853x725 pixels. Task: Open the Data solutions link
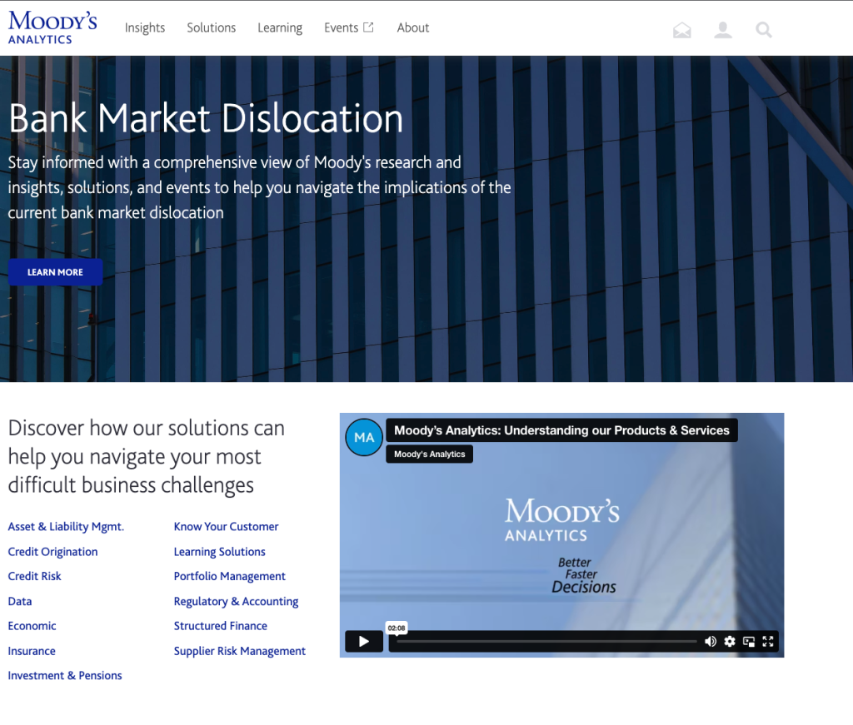pyautogui.click(x=20, y=601)
